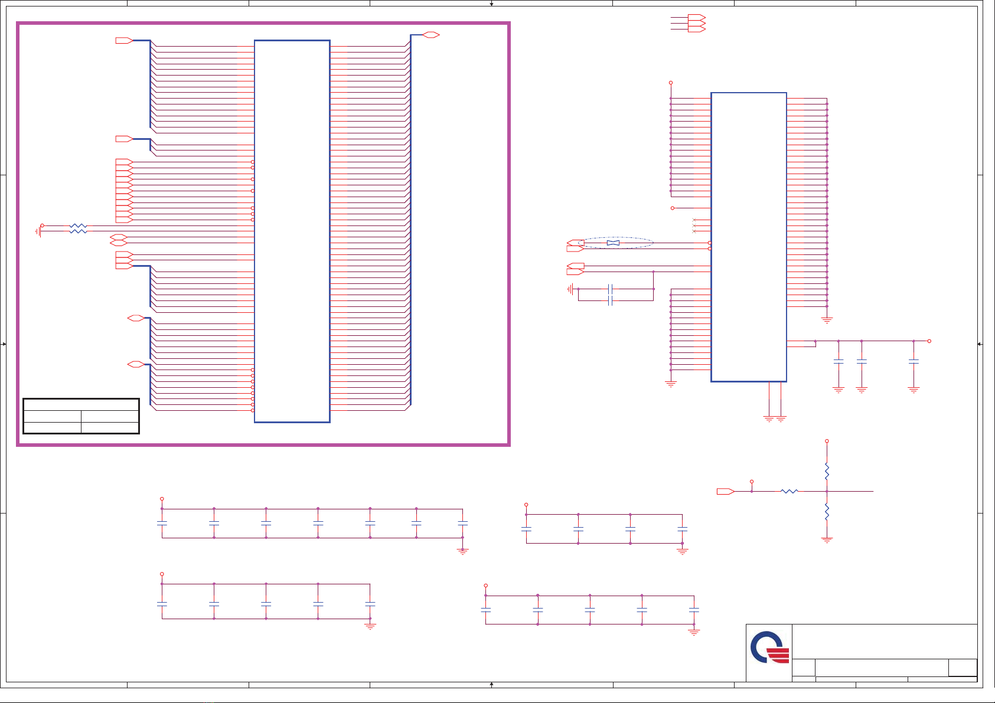Select the pull-up resistor above the divider junction

pos(827,471)
